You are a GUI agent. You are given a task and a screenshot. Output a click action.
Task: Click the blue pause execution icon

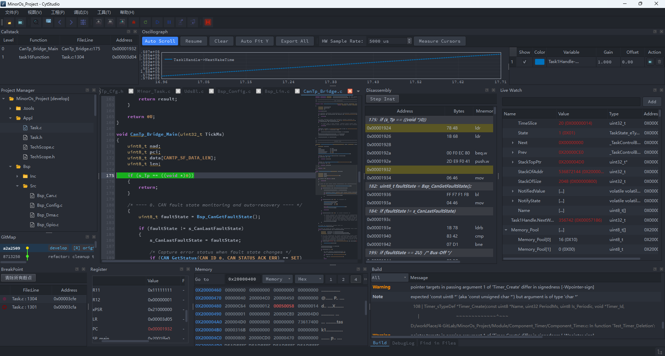coord(169,22)
